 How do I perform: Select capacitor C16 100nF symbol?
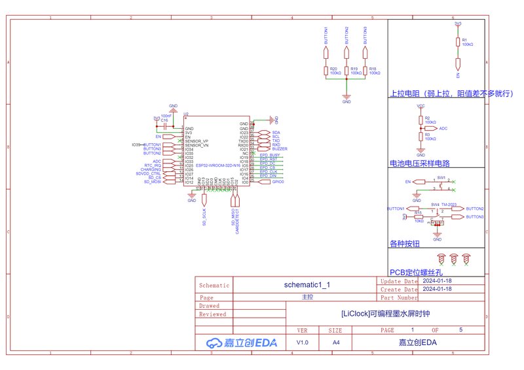click(165, 126)
